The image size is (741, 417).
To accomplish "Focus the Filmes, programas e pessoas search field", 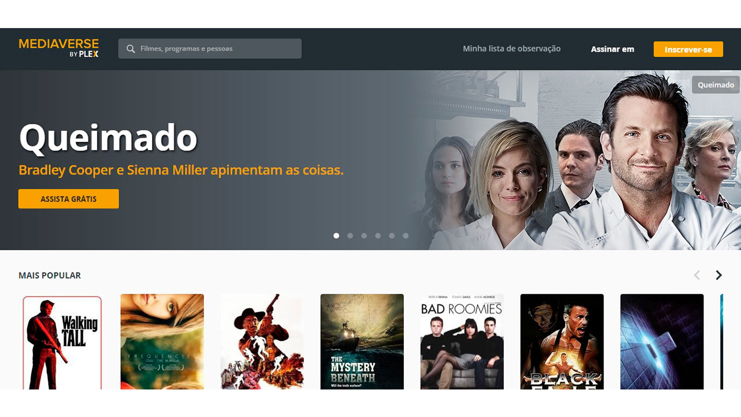I will point(210,49).
